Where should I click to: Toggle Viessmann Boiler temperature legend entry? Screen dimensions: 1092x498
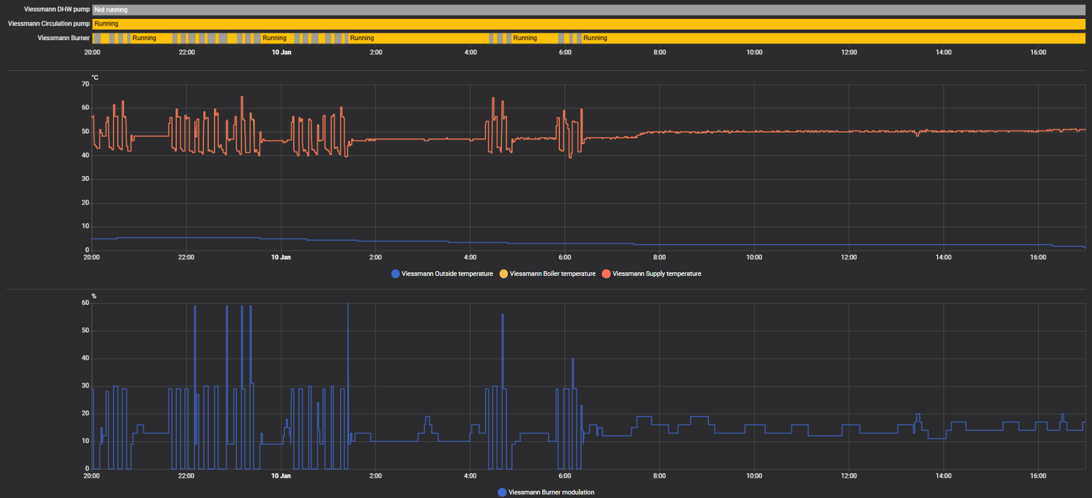[x=547, y=274]
